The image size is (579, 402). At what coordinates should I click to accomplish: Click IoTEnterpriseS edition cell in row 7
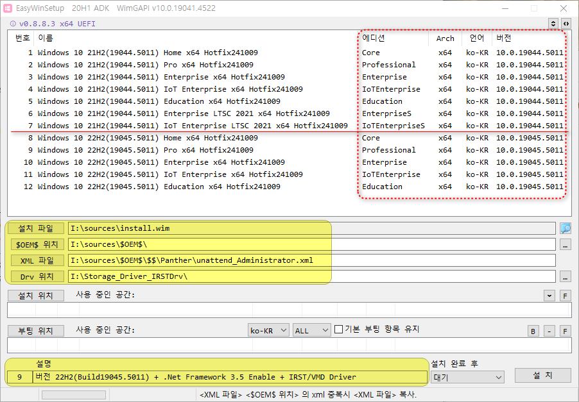393,126
